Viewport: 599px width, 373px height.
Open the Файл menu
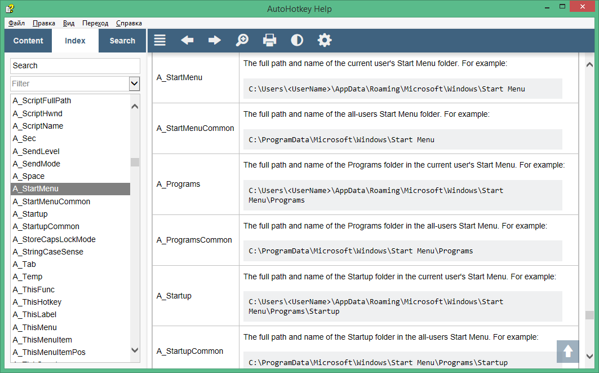16,23
